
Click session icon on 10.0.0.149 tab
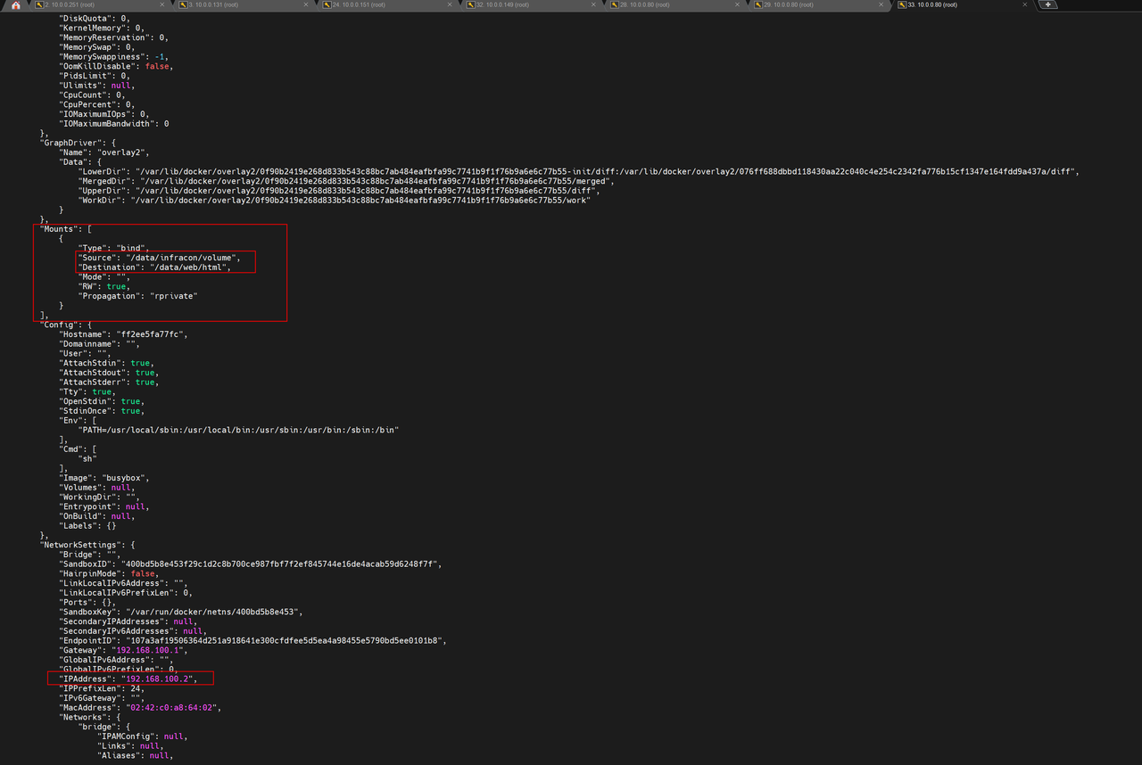point(469,4)
